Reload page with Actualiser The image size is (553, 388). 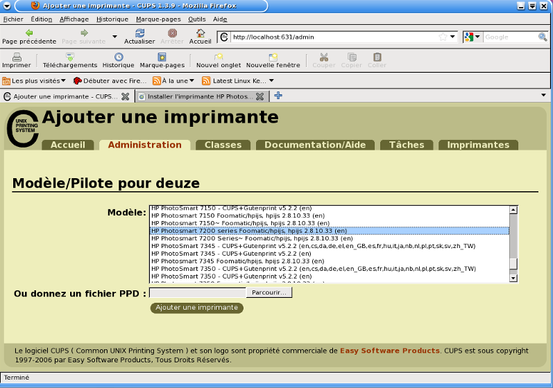pos(139,36)
